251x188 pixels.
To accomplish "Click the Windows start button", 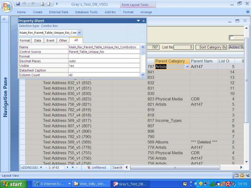I will point(13,184).
